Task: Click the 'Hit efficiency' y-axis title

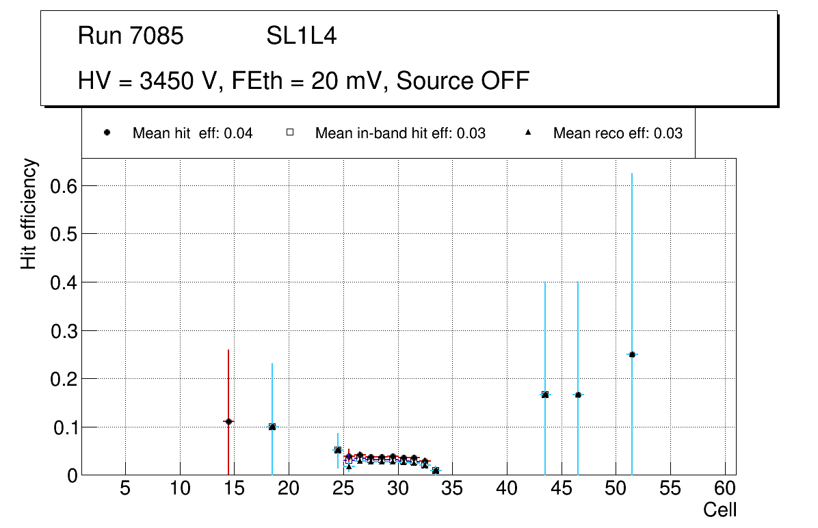Action: coord(29,213)
